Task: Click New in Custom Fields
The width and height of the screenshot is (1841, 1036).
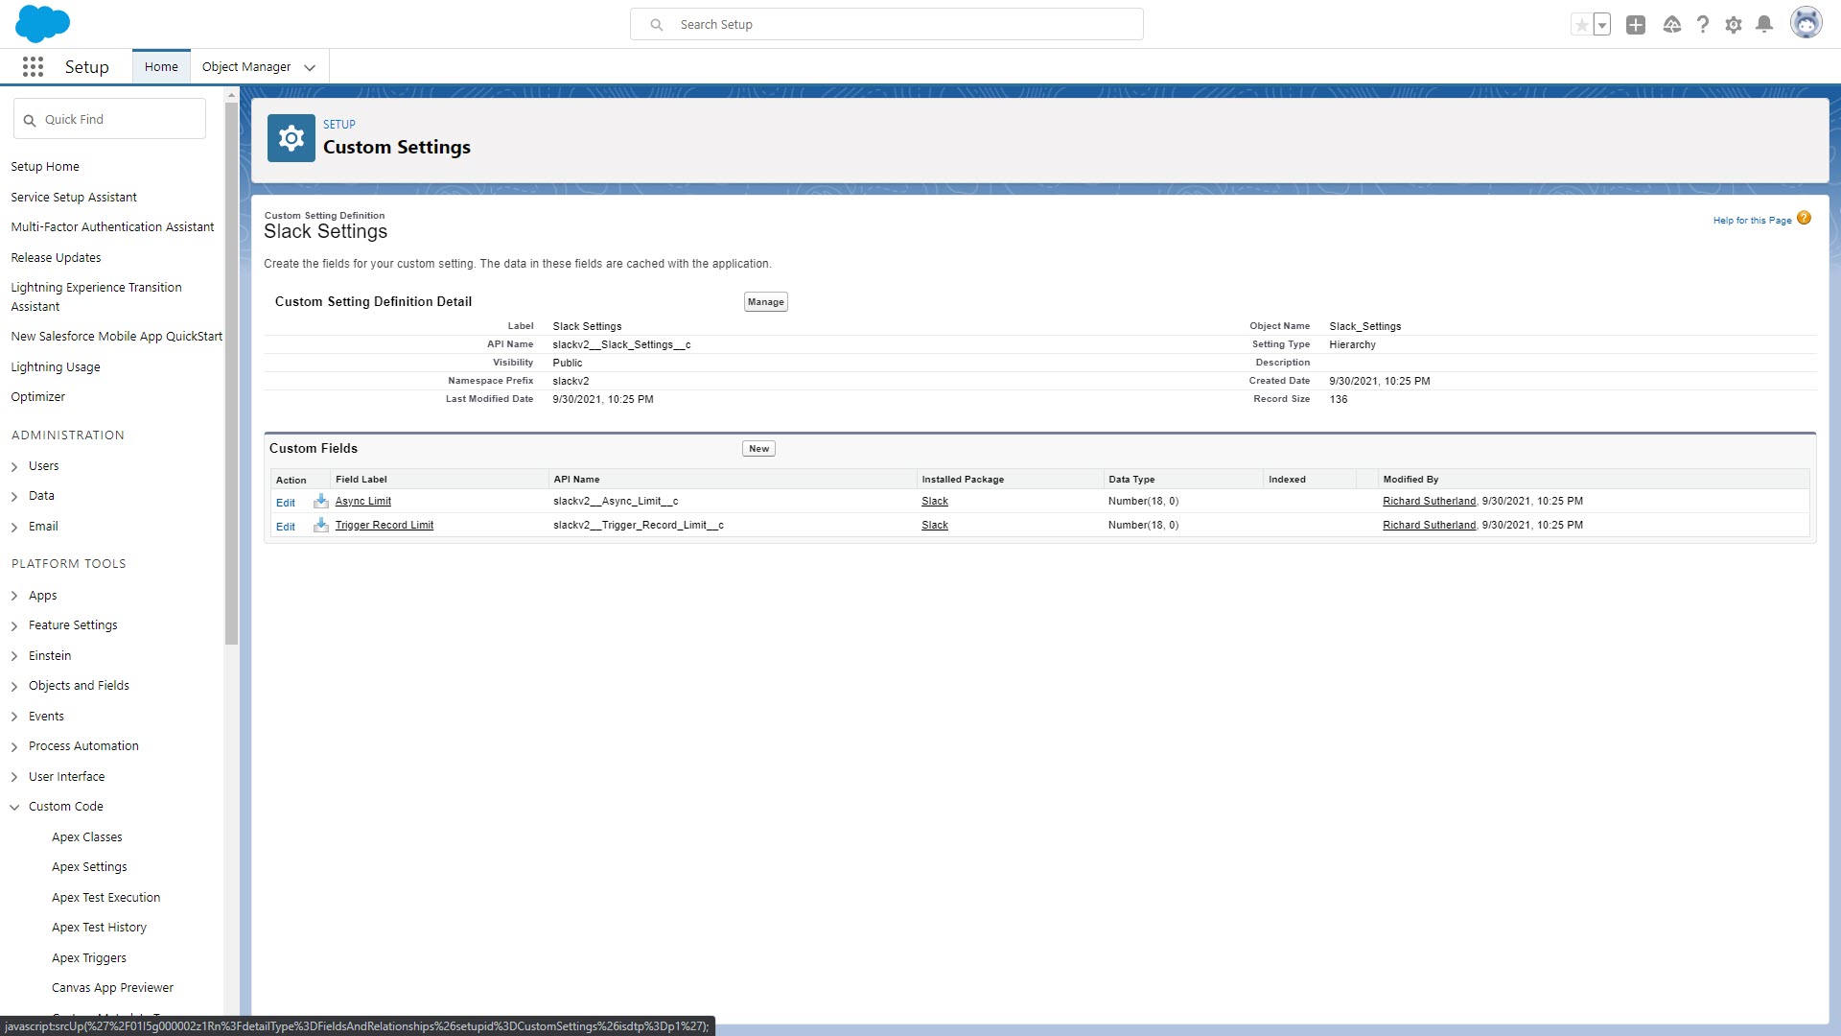Action: coord(758,448)
